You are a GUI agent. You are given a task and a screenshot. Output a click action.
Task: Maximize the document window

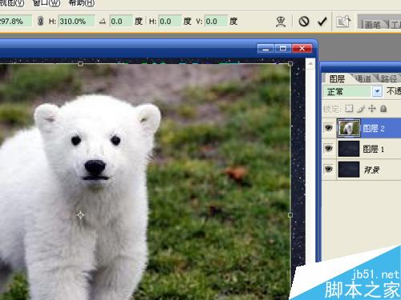(x=283, y=49)
